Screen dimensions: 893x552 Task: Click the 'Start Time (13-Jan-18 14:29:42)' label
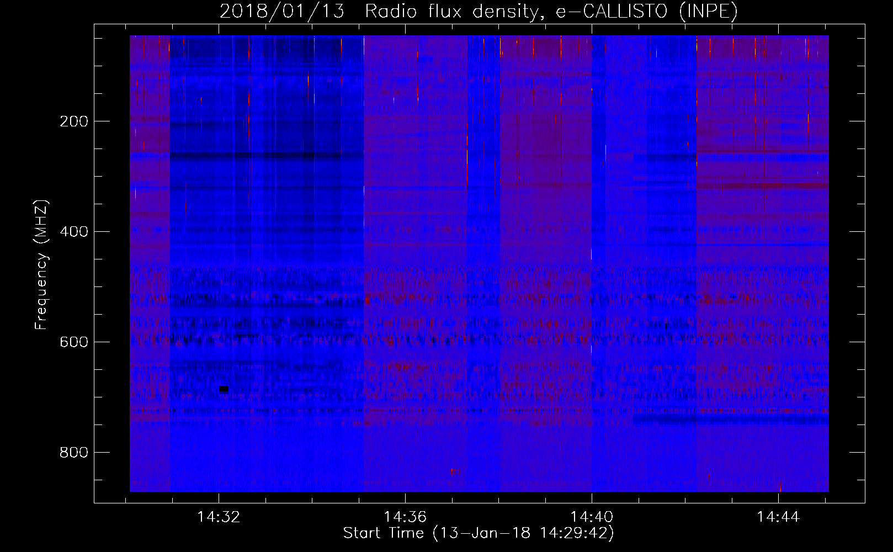[x=479, y=533]
